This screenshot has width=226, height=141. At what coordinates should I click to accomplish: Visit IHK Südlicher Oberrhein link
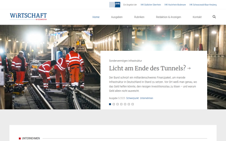[151, 5]
